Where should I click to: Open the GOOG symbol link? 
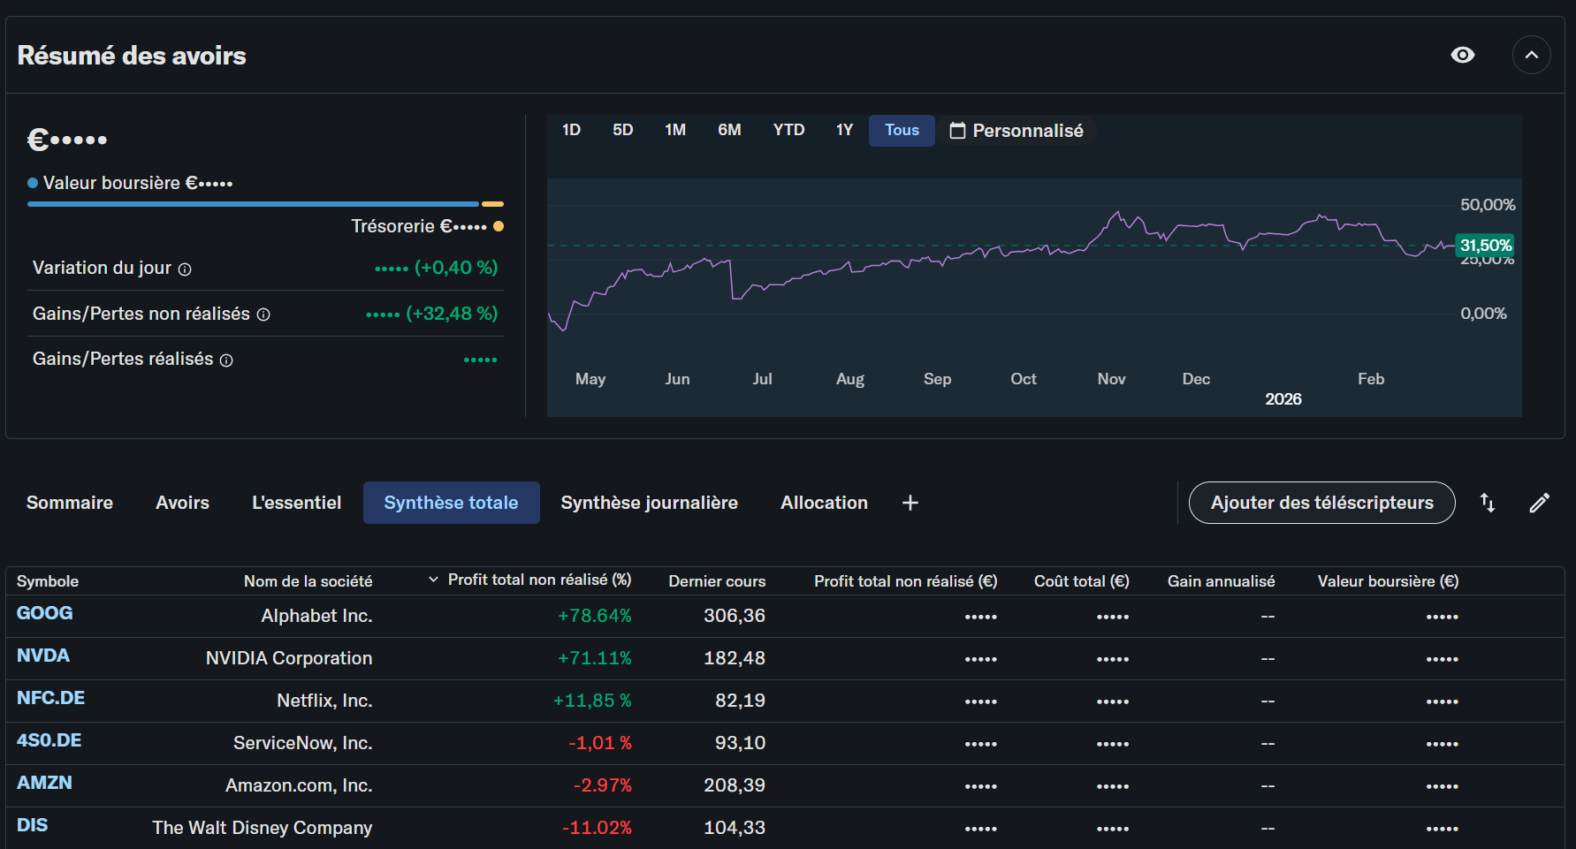(45, 613)
